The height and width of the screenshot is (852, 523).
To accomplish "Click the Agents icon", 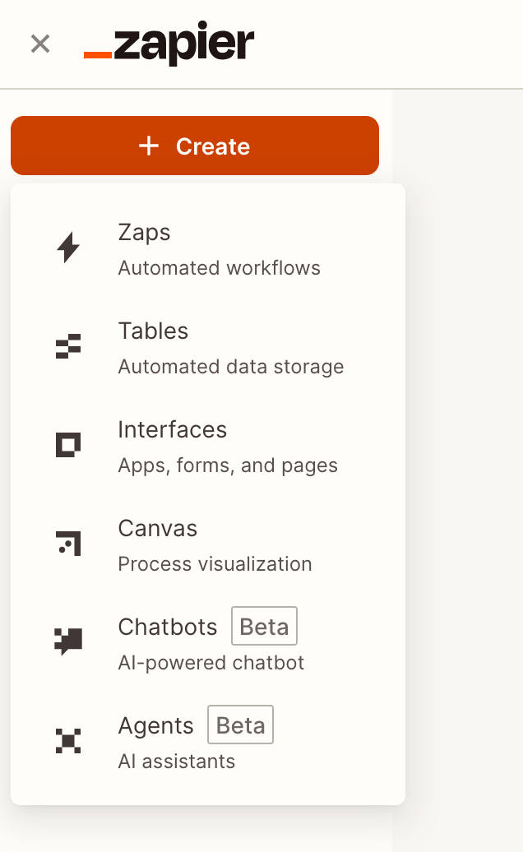I will (68, 741).
